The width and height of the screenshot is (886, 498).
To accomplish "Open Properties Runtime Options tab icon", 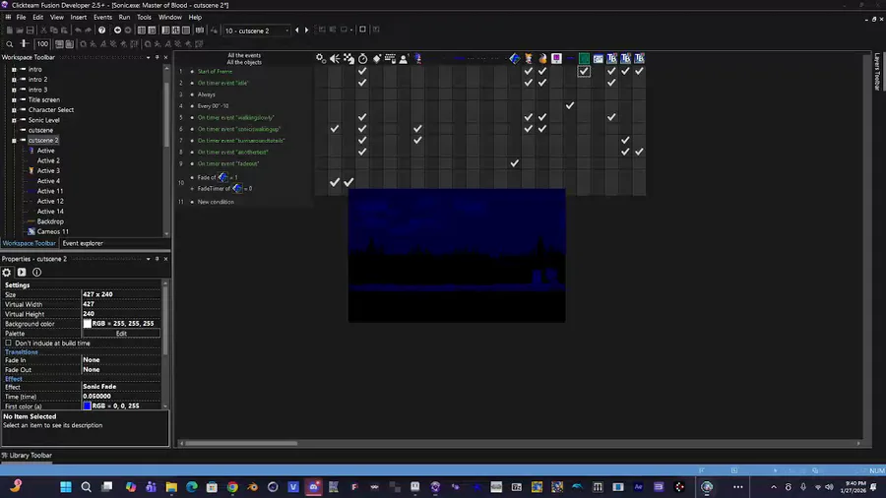I will (x=22, y=273).
